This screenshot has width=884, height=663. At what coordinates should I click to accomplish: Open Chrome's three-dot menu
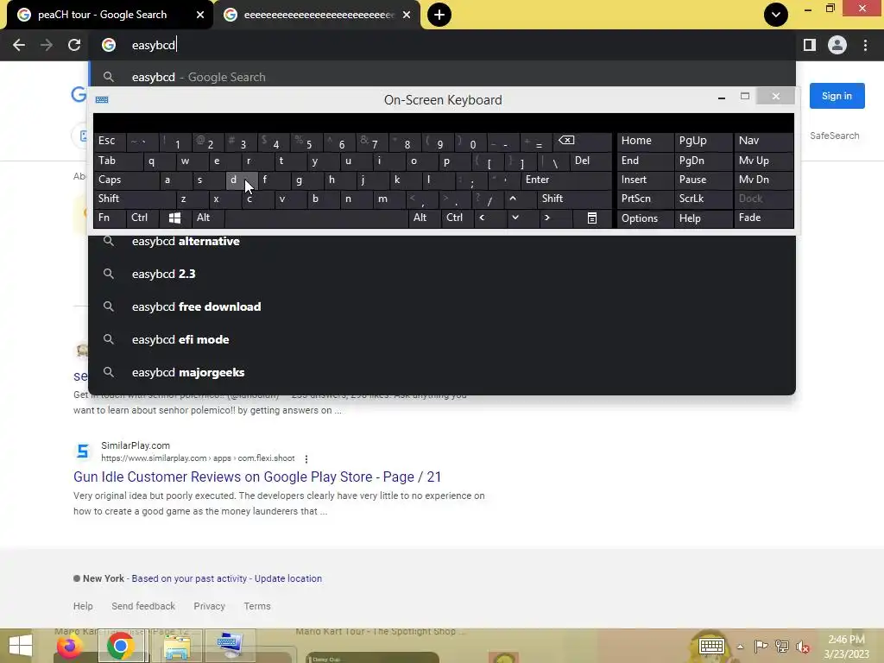865,45
